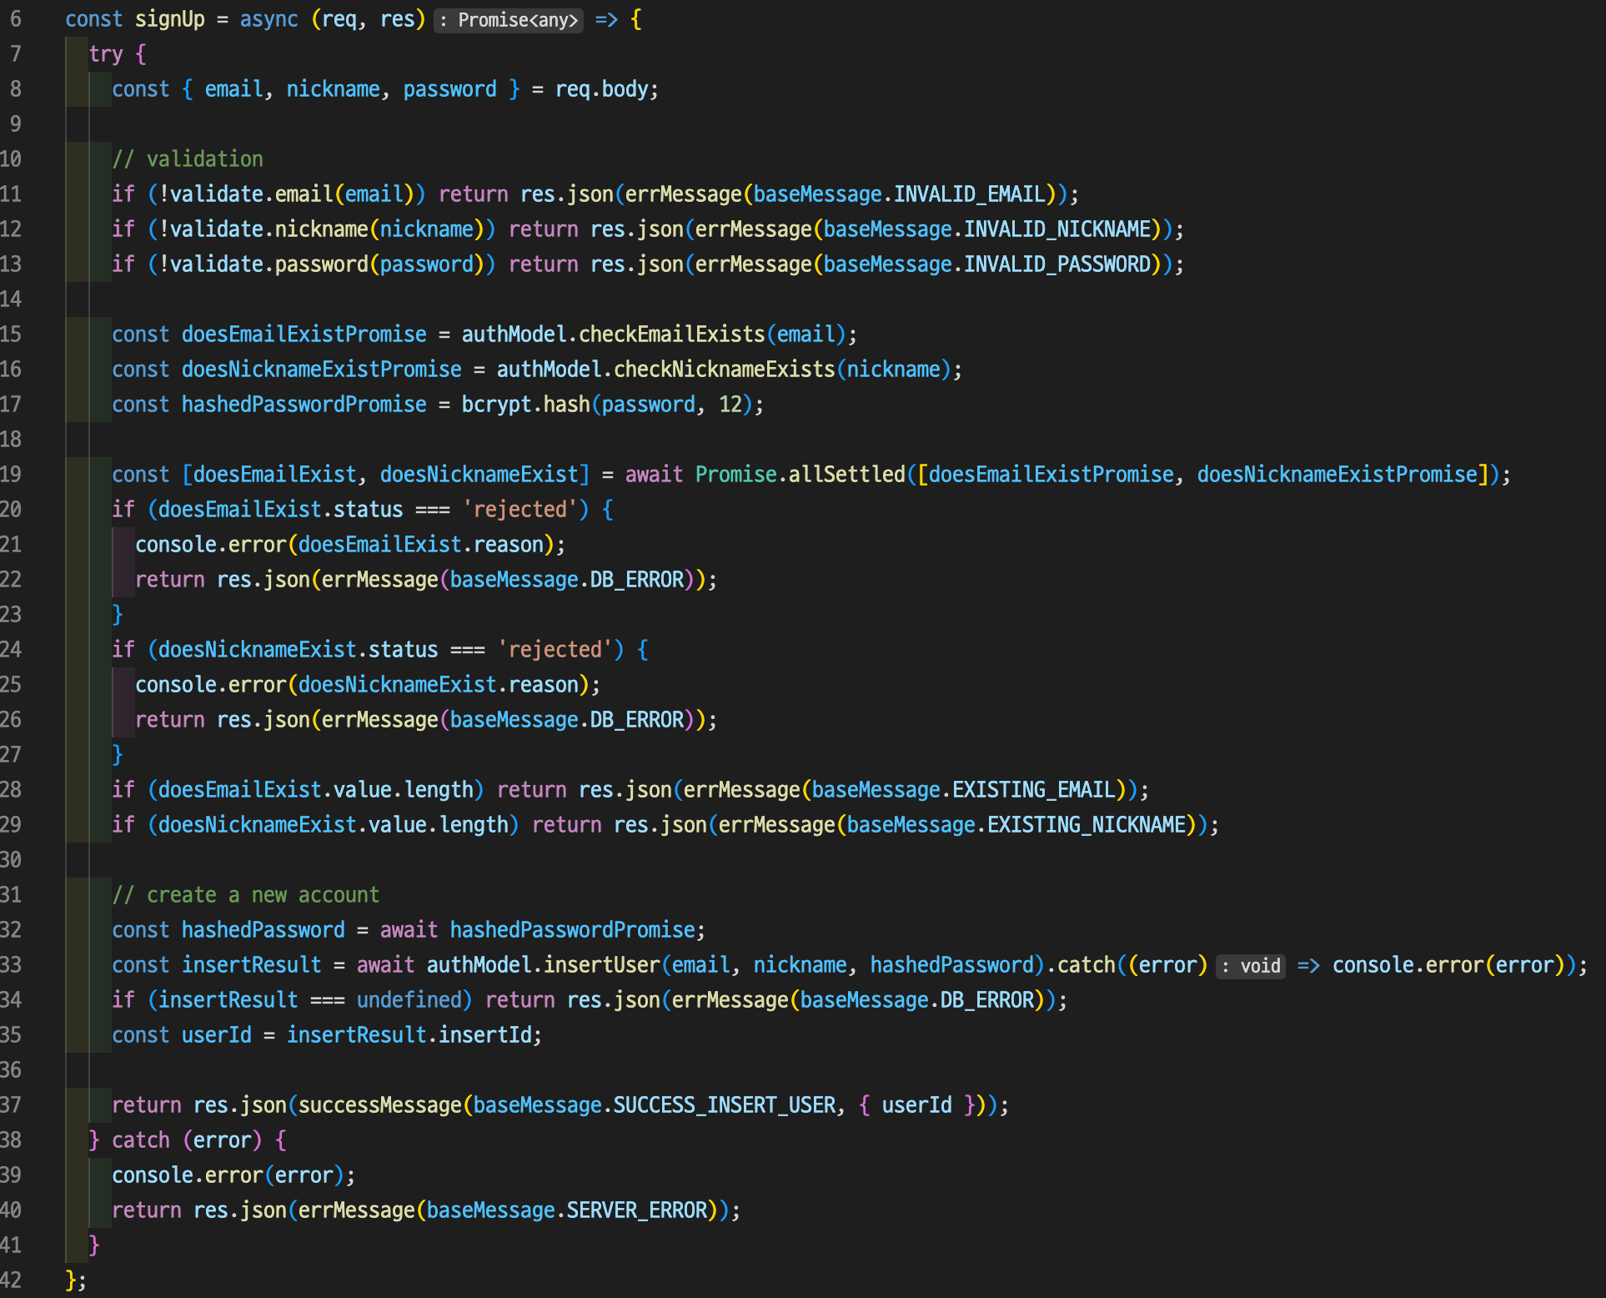
Task: Click INVALID_EMAIL constant on line 11
Action: (x=969, y=194)
